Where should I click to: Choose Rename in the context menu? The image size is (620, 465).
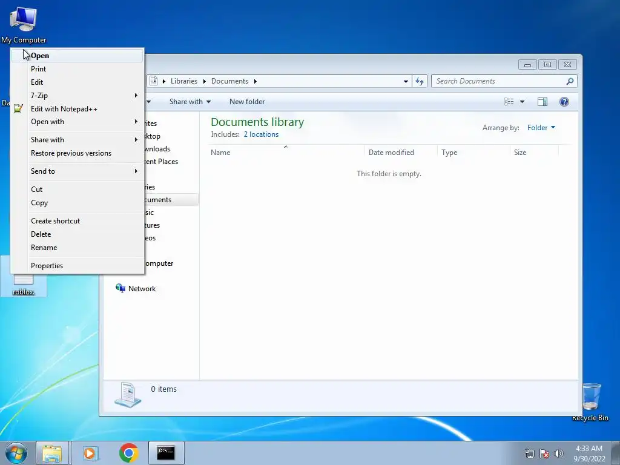pyautogui.click(x=77, y=248)
